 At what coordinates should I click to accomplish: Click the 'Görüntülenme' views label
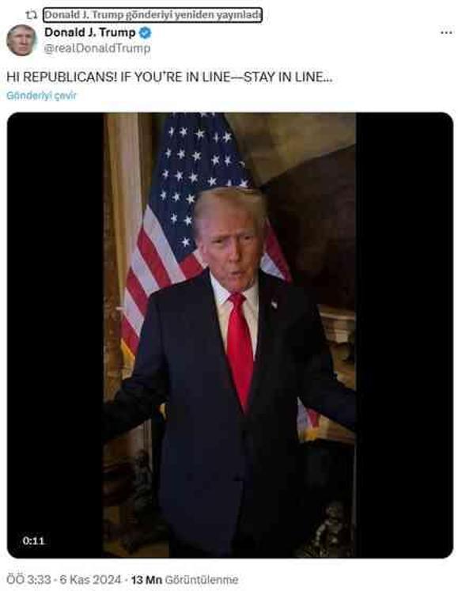click(x=202, y=579)
